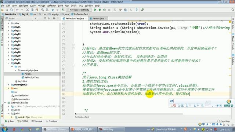The height and width of the screenshot is (132, 235).
Task: Toggle the Maven Projects side panel
Action: tap(233, 42)
